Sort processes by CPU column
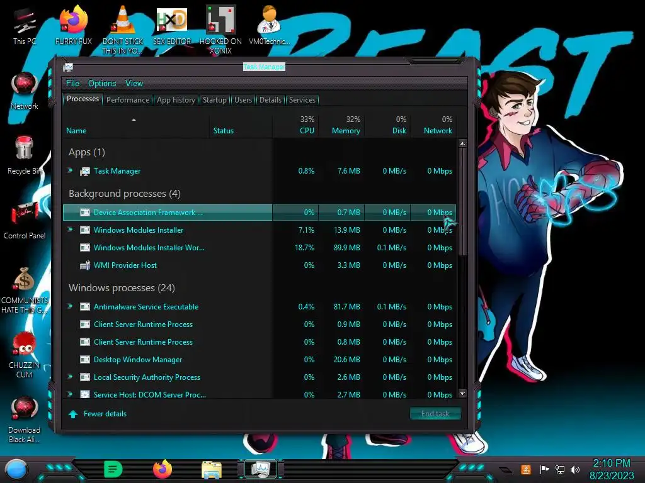The height and width of the screenshot is (483, 645). 295,125
